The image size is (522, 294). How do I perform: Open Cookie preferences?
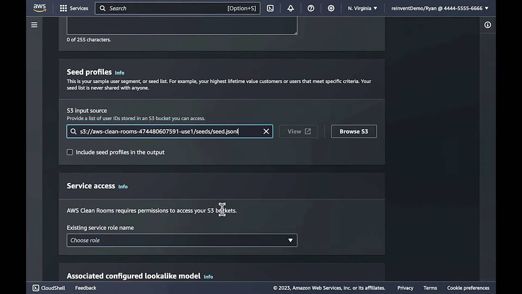click(468, 288)
